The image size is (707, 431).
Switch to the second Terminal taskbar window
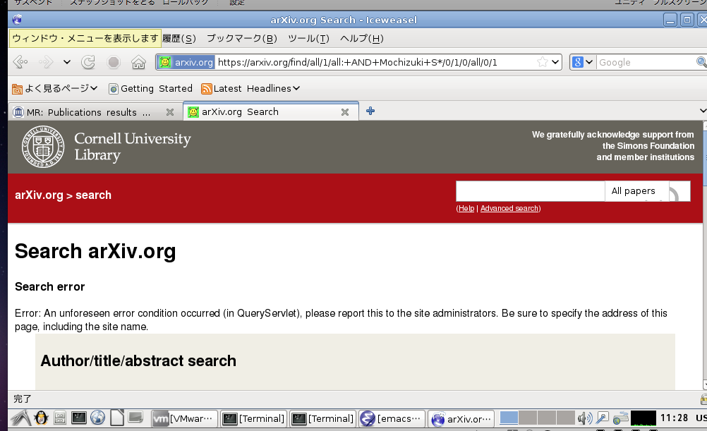pyautogui.click(x=323, y=418)
